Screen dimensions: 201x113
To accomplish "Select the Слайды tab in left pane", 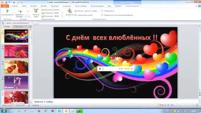I will click(7, 26).
